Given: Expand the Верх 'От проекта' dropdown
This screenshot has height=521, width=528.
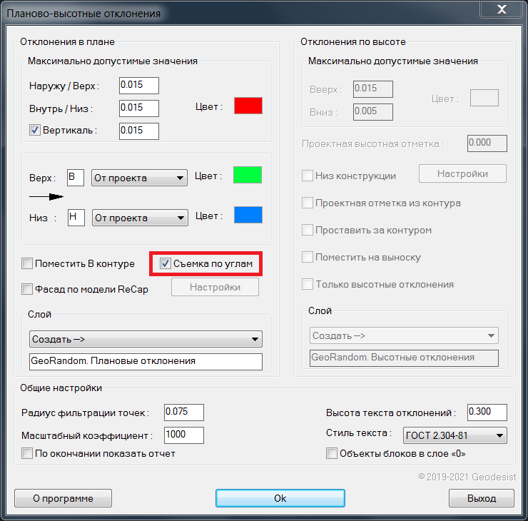Looking at the screenshot, I should pos(139,177).
